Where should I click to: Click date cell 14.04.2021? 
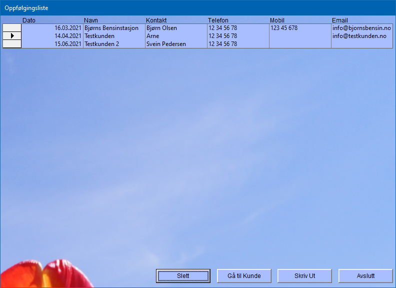click(52, 36)
